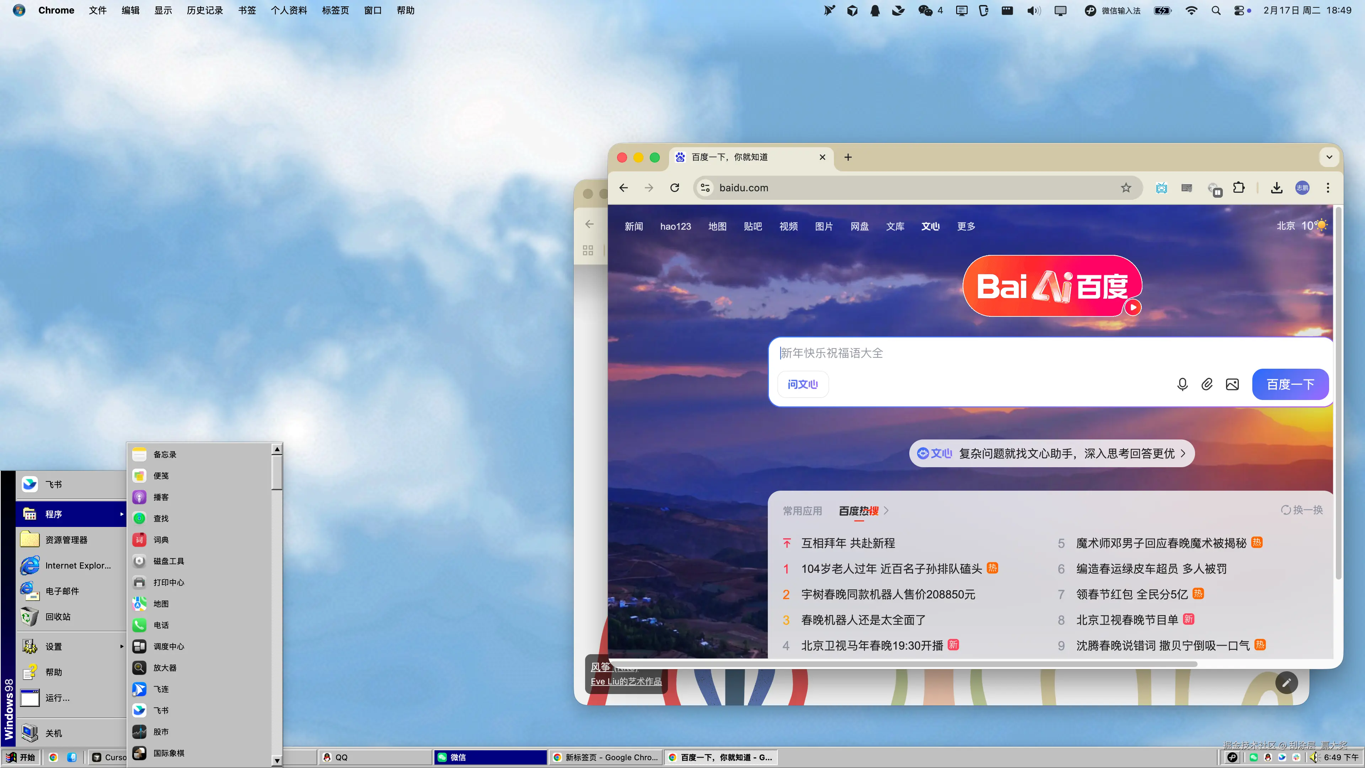
Task: Open the 更多 item in Baidu navigation
Action: coord(965,226)
